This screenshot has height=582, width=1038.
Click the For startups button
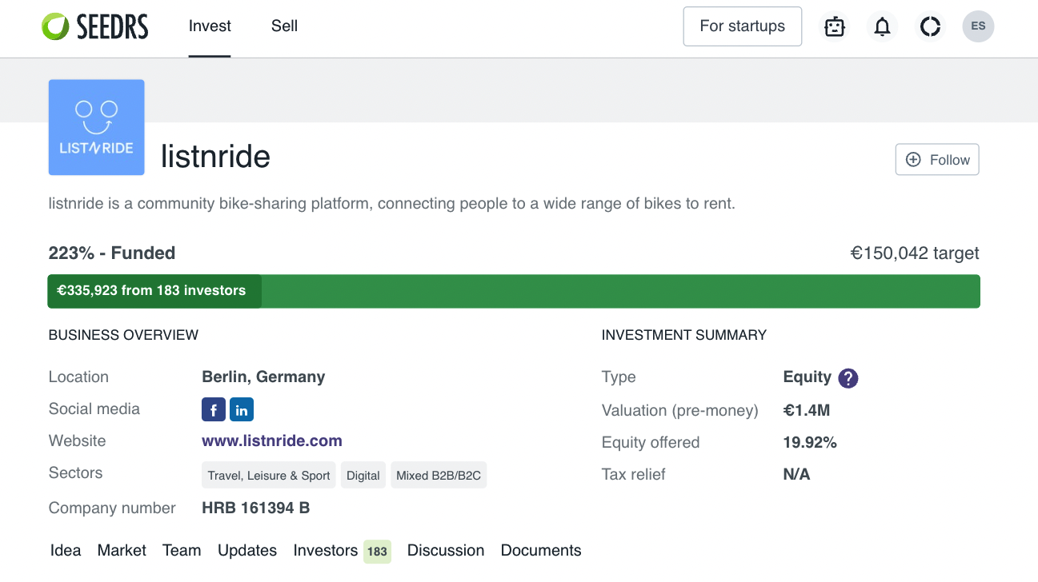[x=742, y=26]
